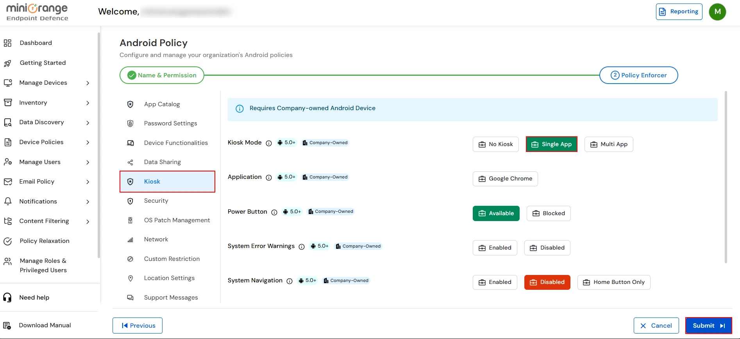
Task: Set Power Button to Blocked
Action: (548, 214)
